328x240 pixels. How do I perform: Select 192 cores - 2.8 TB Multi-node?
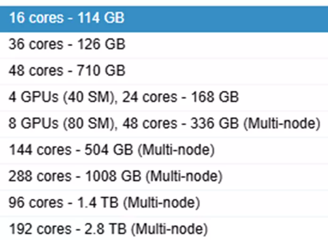click(164, 228)
